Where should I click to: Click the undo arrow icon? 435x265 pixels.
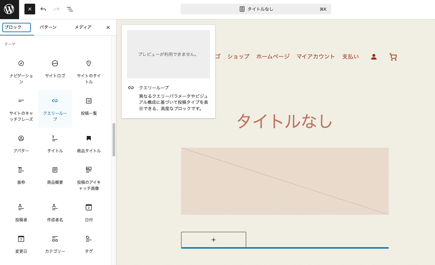(x=43, y=9)
